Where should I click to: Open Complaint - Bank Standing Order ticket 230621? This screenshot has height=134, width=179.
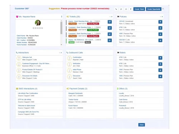coord(81,34)
